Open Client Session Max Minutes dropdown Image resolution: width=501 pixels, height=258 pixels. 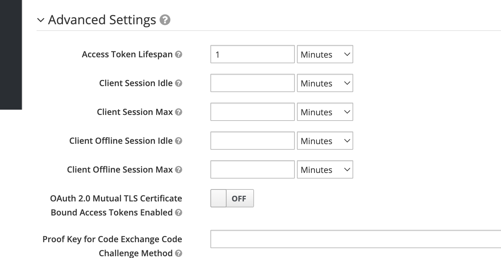pyautogui.click(x=325, y=112)
